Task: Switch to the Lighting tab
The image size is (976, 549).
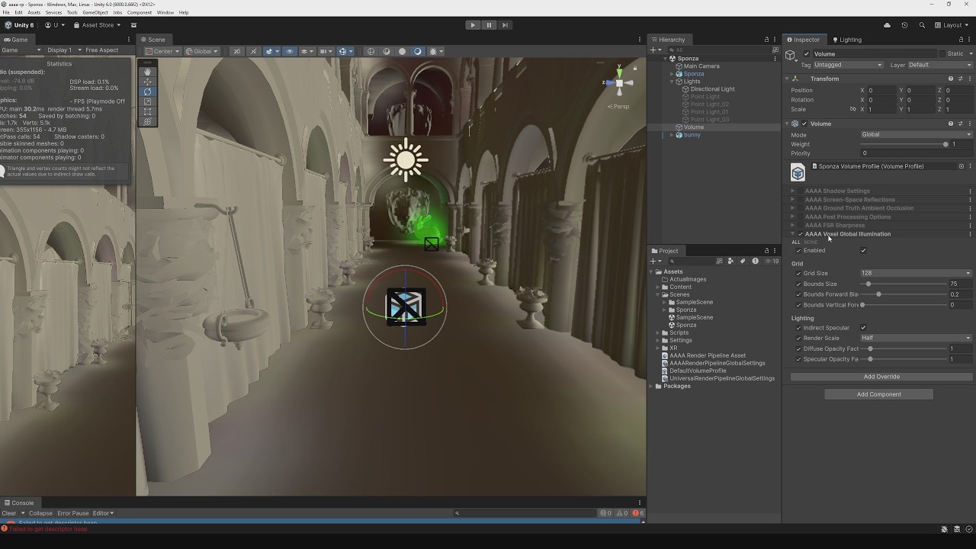Action: (x=847, y=40)
